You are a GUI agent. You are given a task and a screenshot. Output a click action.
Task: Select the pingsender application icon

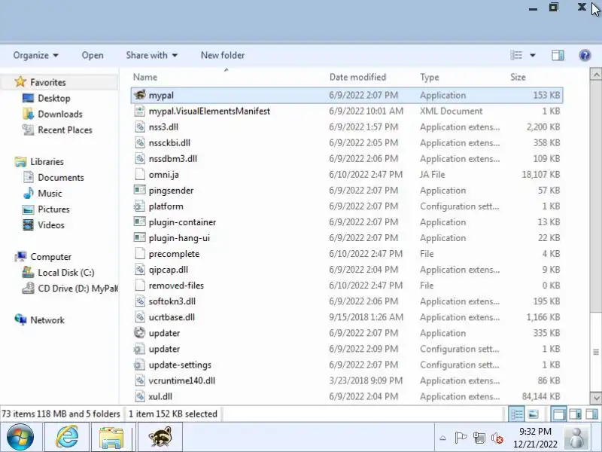point(140,191)
